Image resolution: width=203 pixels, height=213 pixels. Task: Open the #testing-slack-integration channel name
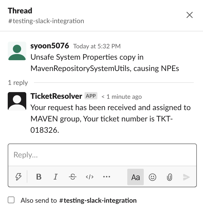click(x=46, y=21)
